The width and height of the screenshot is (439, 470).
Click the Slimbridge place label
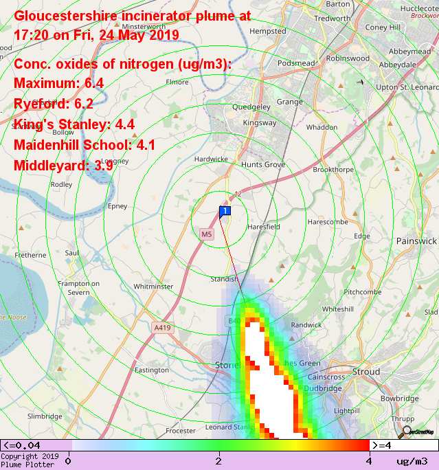(x=45, y=416)
